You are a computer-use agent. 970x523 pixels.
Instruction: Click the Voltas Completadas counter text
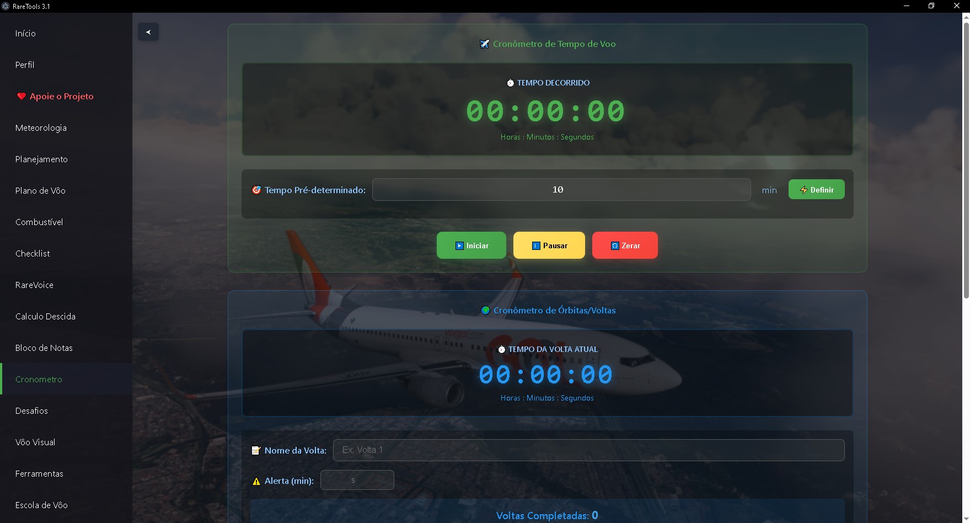(x=547, y=516)
